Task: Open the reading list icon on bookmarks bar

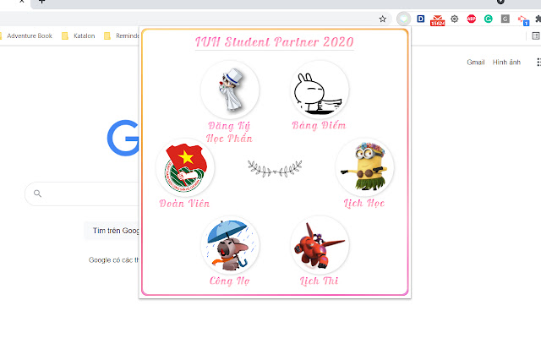Action: click(x=536, y=35)
